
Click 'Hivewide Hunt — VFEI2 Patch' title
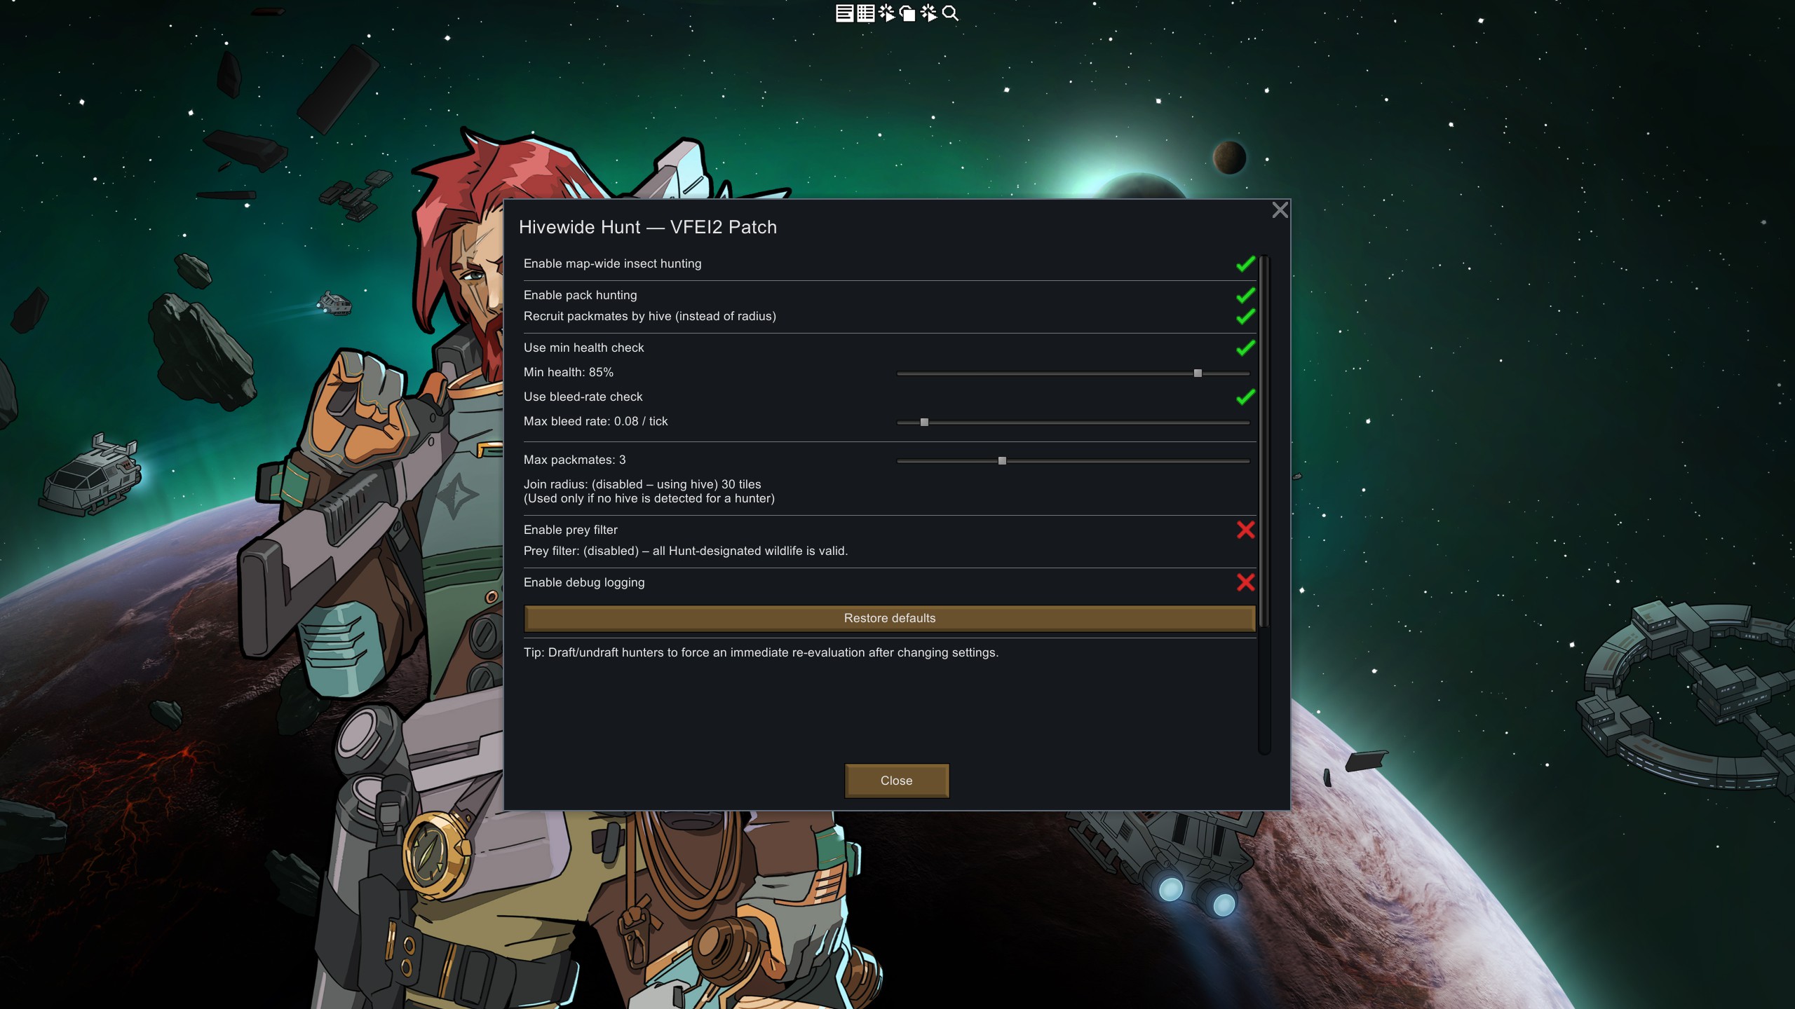tap(648, 227)
